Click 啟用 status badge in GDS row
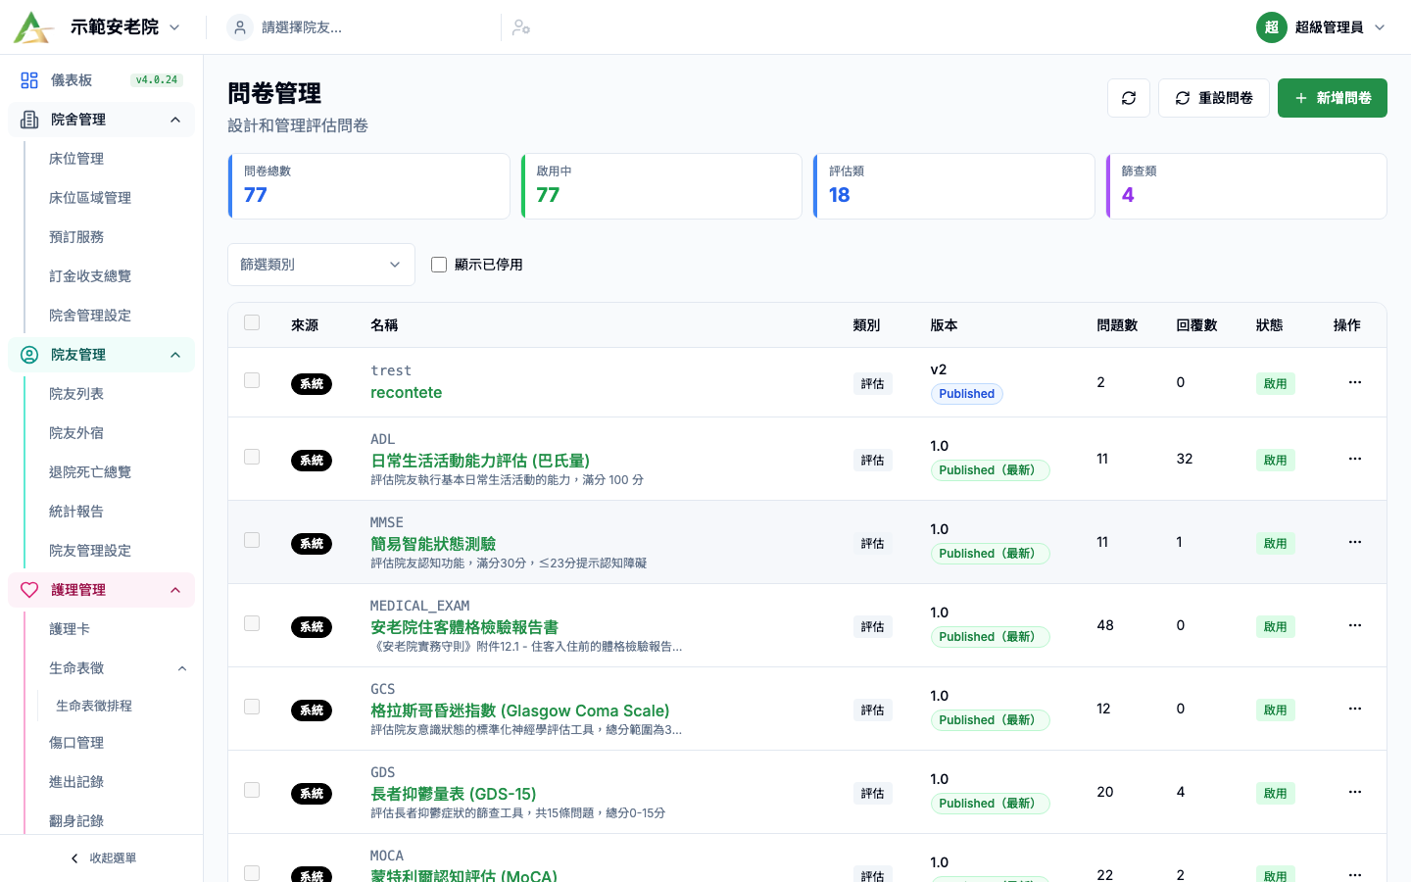This screenshot has width=1411, height=882. [x=1275, y=794]
